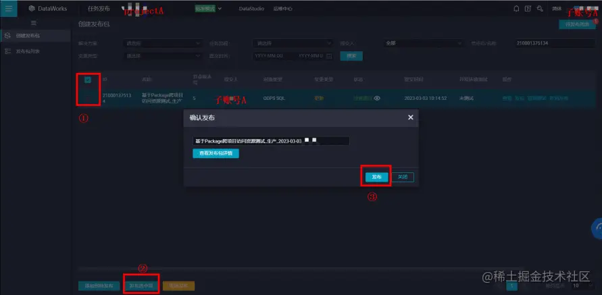Open the wrench settings icon in header
The width and height of the screenshot is (602, 295).
tap(540, 9)
